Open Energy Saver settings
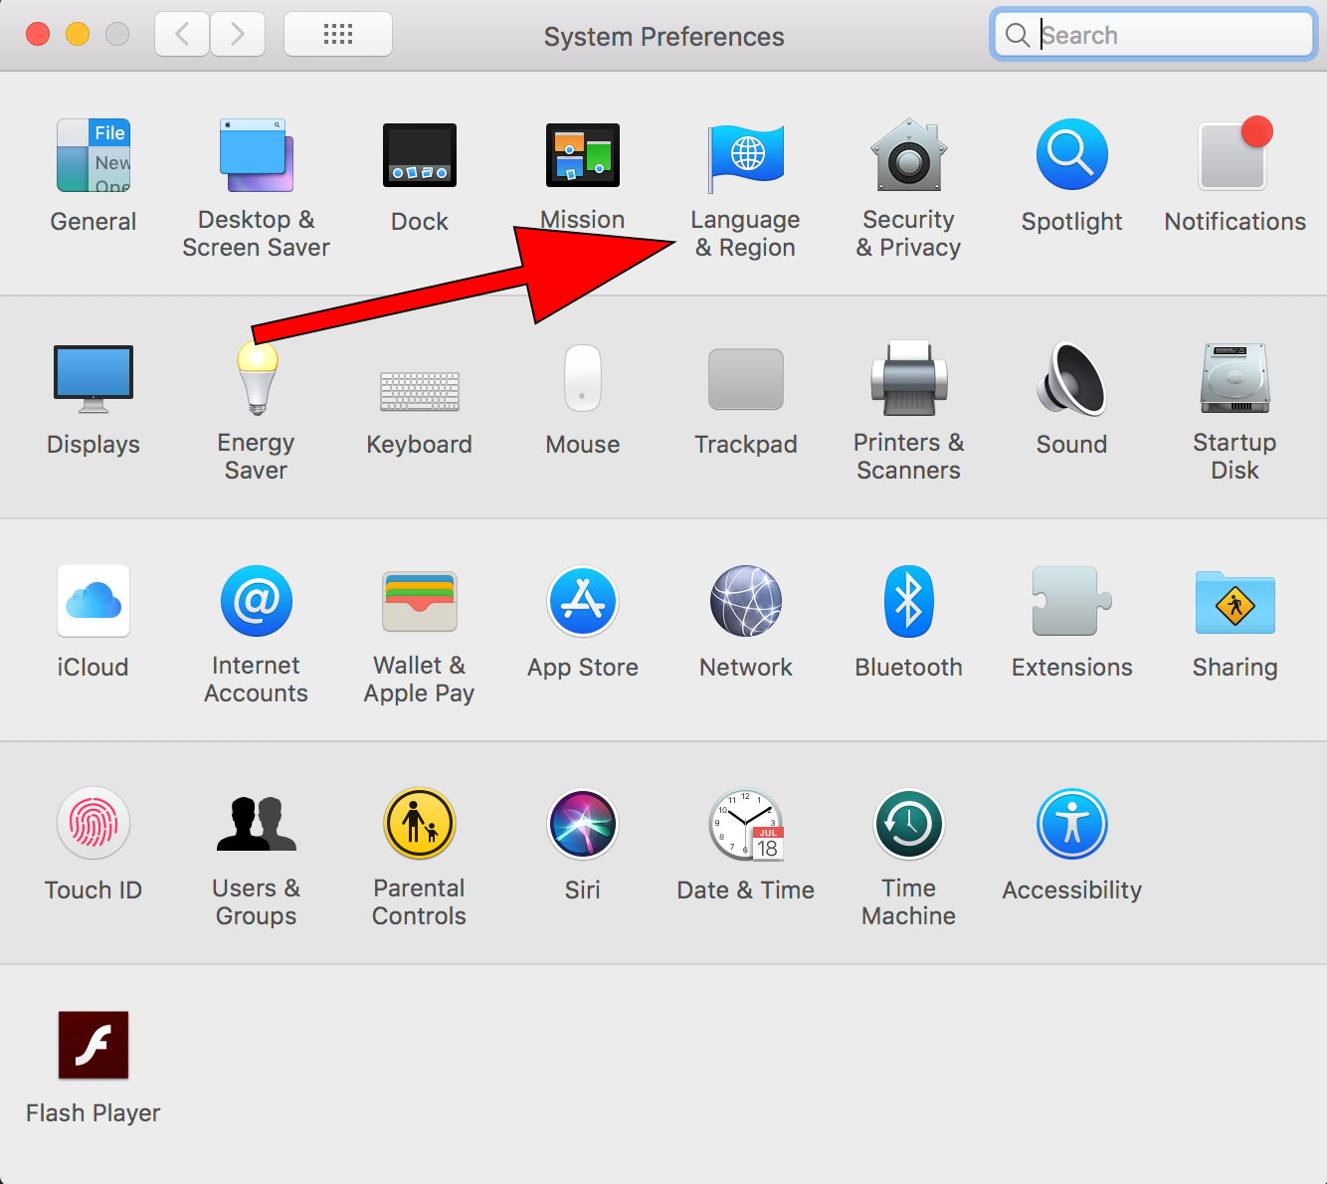 [257, 380]
